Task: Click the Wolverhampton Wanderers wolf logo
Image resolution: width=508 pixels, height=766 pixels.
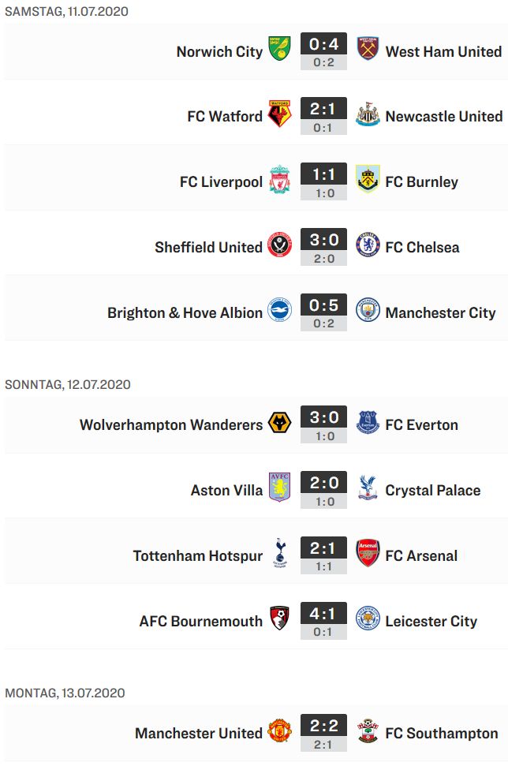Action: coord(280,423)
